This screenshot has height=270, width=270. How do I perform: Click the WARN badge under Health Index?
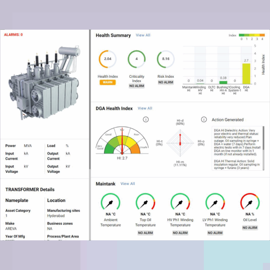click(108, 82)
